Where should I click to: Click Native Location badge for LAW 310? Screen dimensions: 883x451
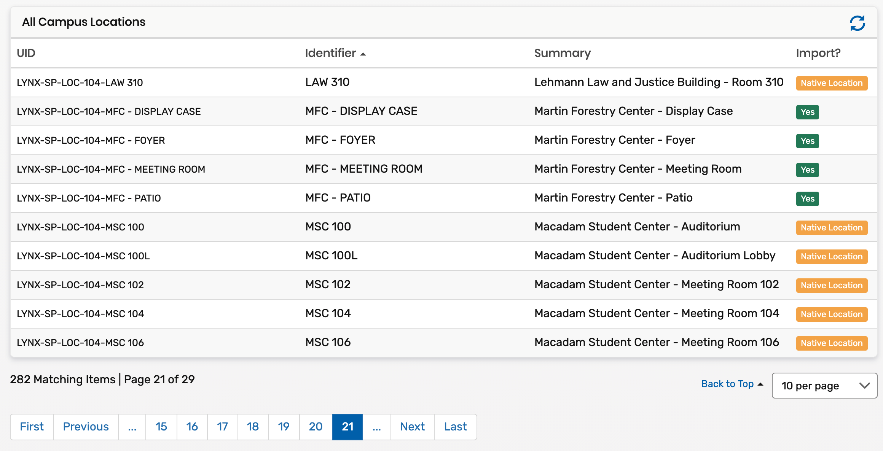[x=831, y=83]
